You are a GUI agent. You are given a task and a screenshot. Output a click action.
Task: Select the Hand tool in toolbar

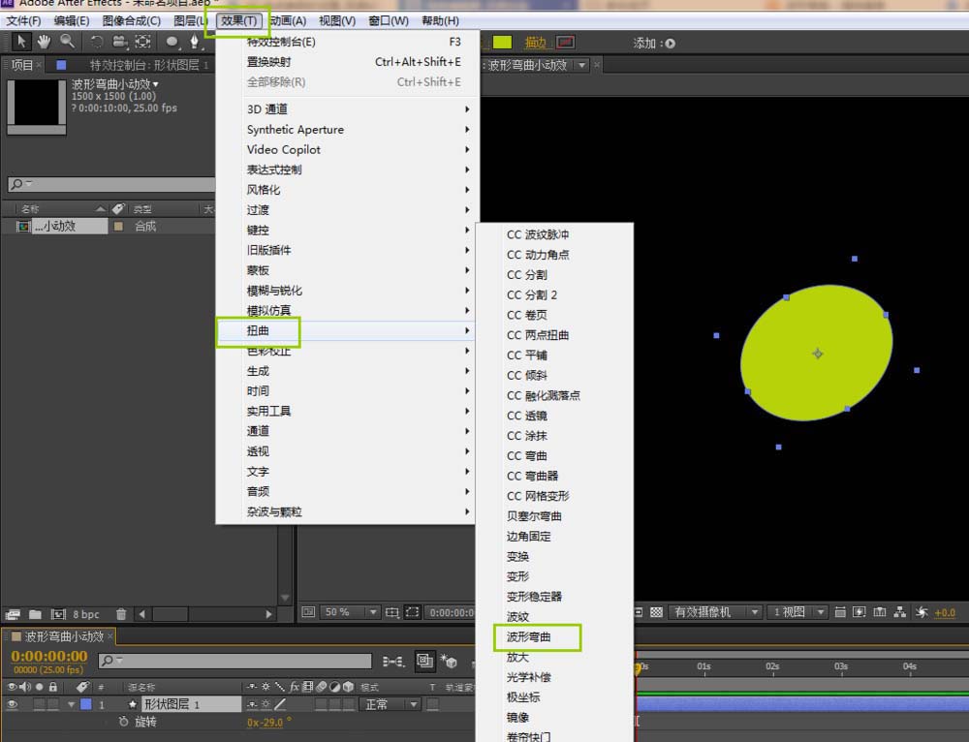(x=44, y=42)
